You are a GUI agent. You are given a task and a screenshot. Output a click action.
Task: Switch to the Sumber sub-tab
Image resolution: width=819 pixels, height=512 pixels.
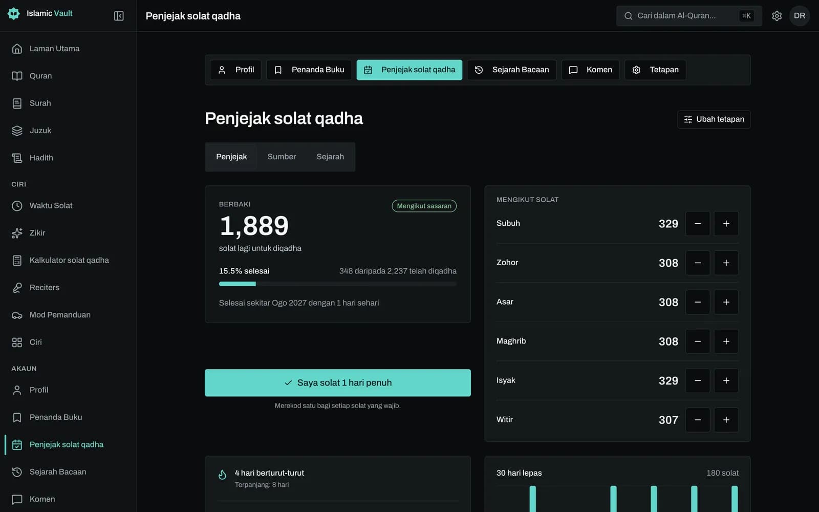[x=282, y=157]
